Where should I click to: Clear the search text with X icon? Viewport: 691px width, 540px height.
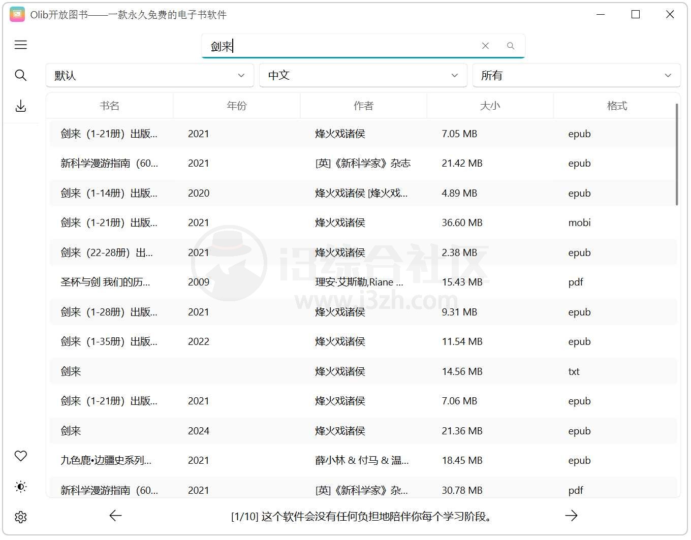click(x=485, y=46)
